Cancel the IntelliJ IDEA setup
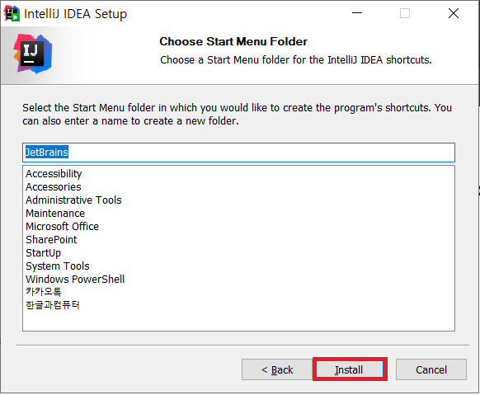 click(x=431, y=369)
